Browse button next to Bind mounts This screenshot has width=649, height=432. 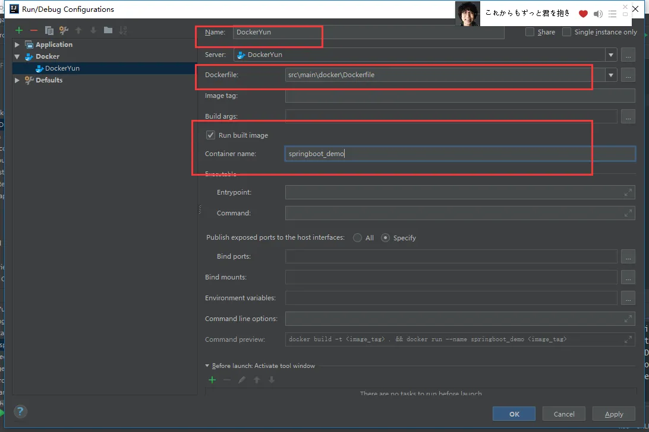click(x=628, y=277)
